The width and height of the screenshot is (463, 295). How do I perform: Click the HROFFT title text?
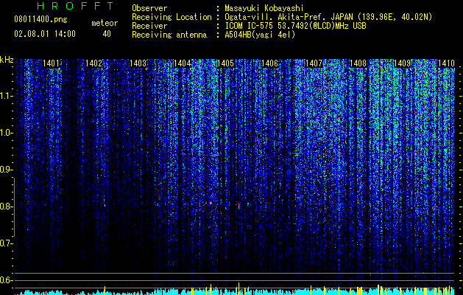tap(76, 6)
